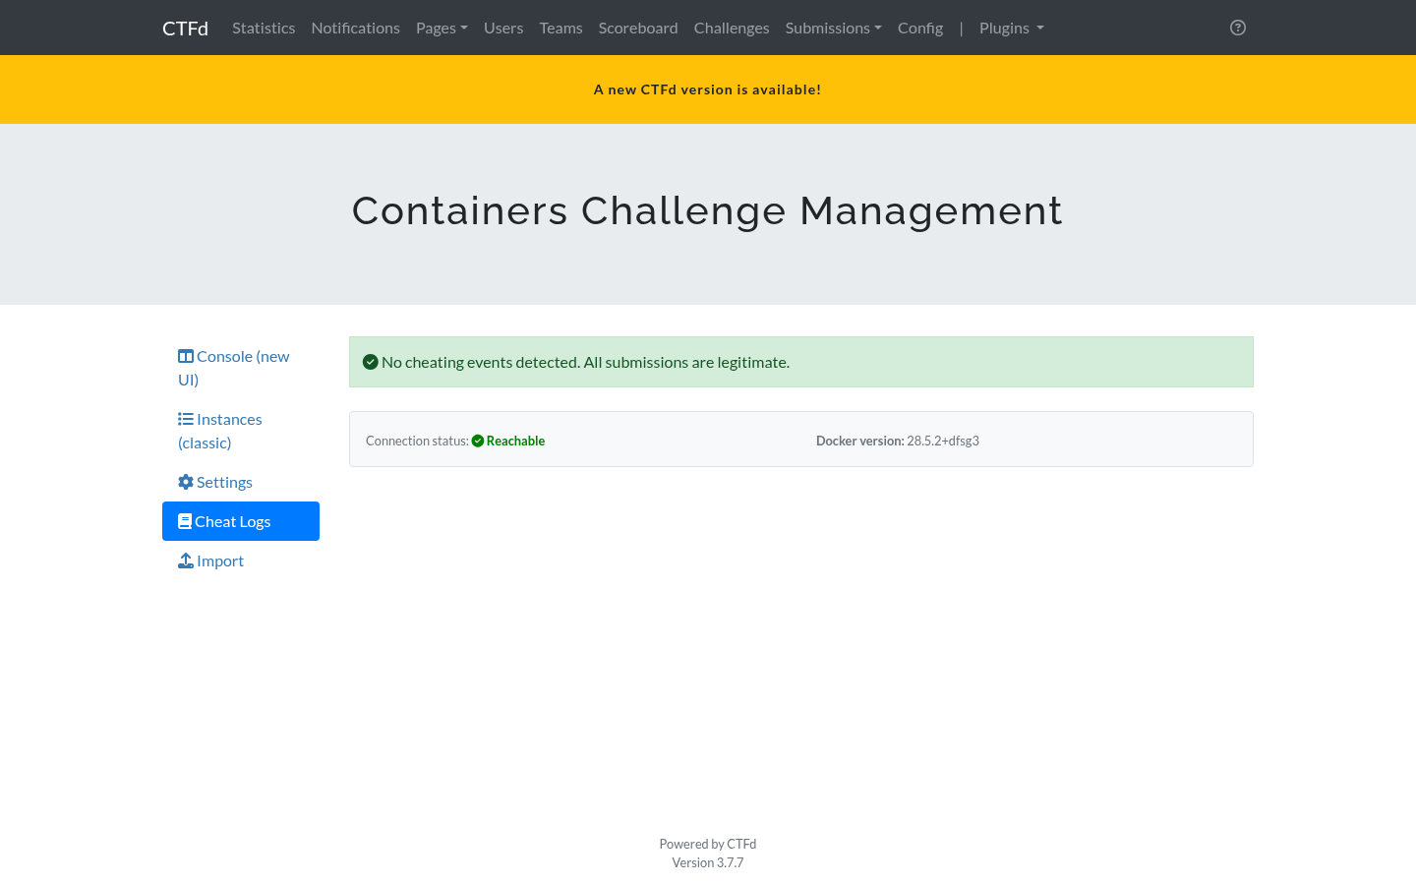Click the Console panel icon in sidebar
1416x885 pixels.
[x=186, y=356]
